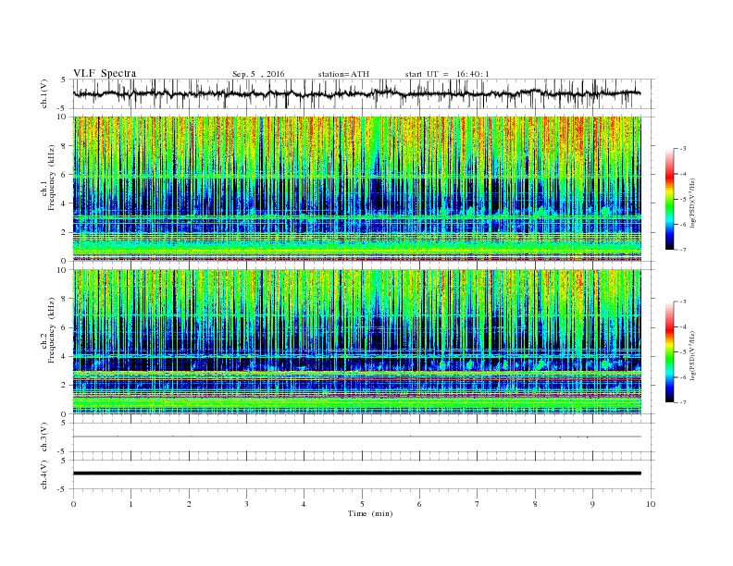The image size is (733, 566).
Task: Click the "2" kHz tick on ch.2 axis
Action: pos(65,386)
